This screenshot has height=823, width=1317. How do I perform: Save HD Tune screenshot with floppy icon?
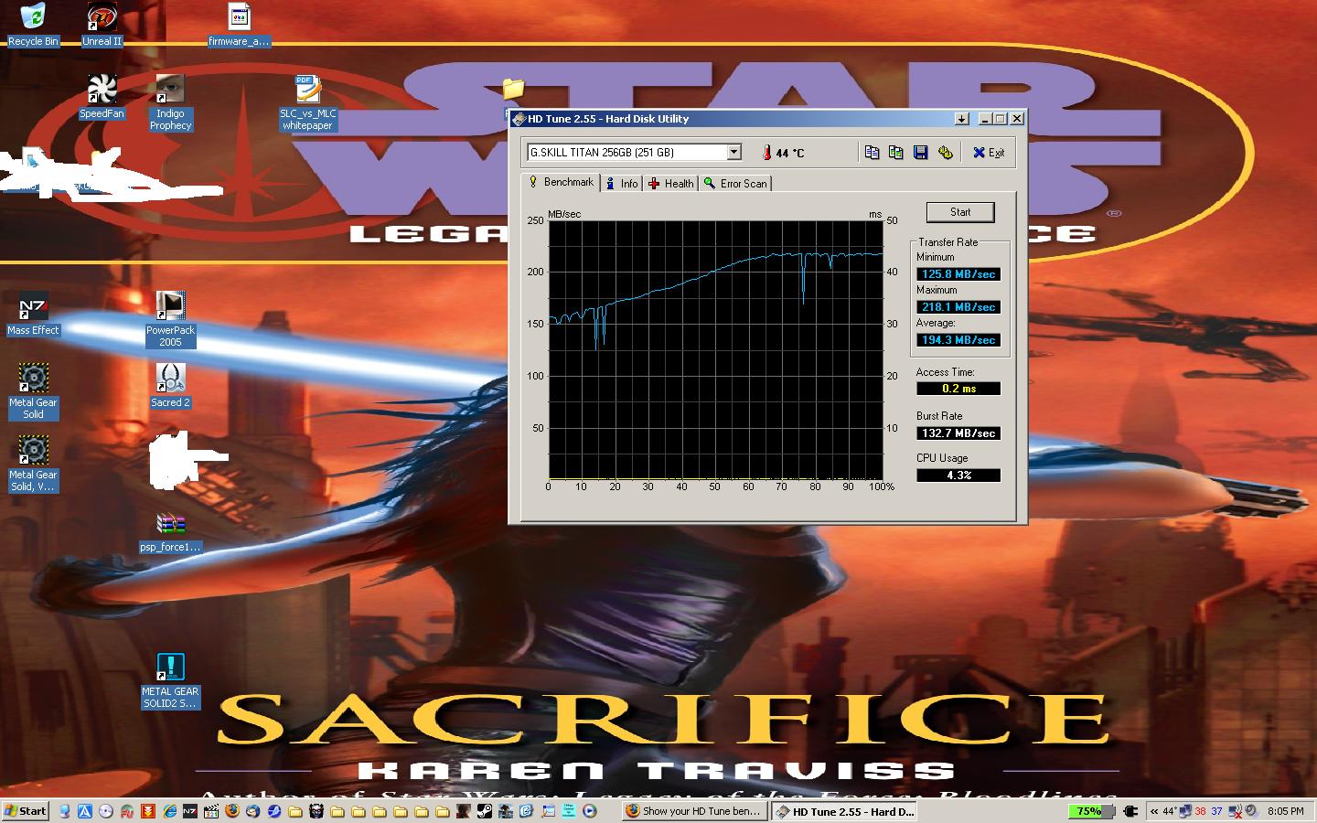click(921, 153)
